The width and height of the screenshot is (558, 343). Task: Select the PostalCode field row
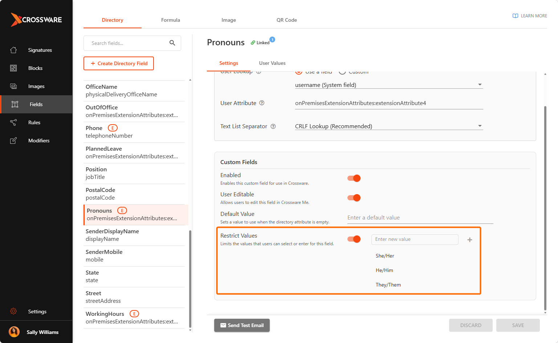point(134,194)
